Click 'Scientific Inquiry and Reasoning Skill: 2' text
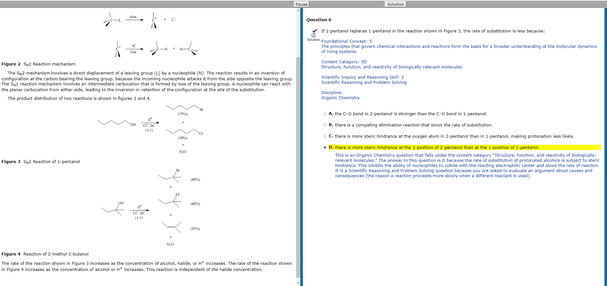Image resolution: width=607 pixels, height=286 pixels. (x=362, y=77)
